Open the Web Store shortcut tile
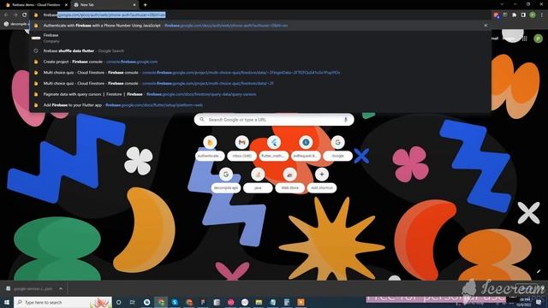Image resolution: width=548 pixels, height=308 pixels. 289,181
